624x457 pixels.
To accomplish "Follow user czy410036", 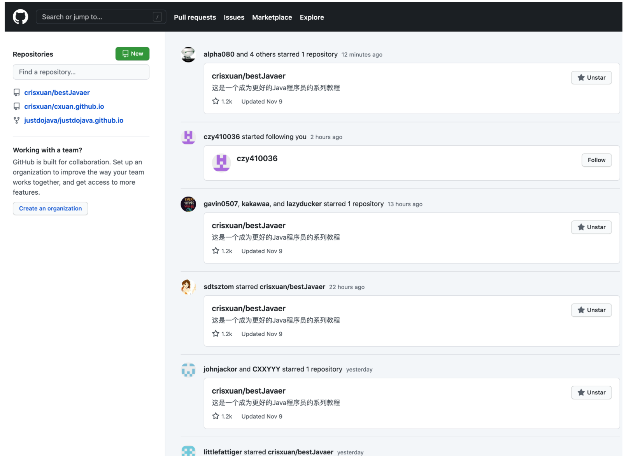I will [596, 160].
